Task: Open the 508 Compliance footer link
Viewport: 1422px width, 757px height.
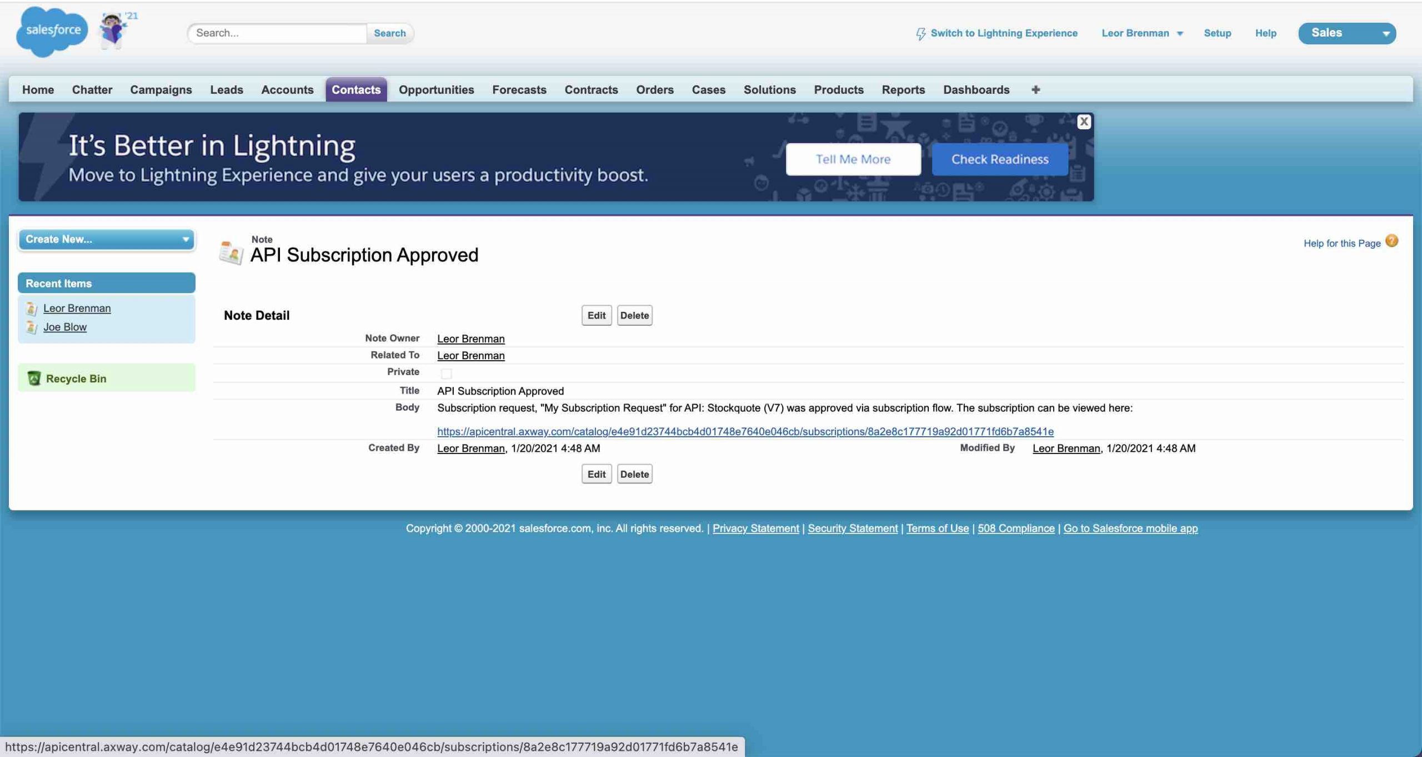Action: (x=1015, y=528)
